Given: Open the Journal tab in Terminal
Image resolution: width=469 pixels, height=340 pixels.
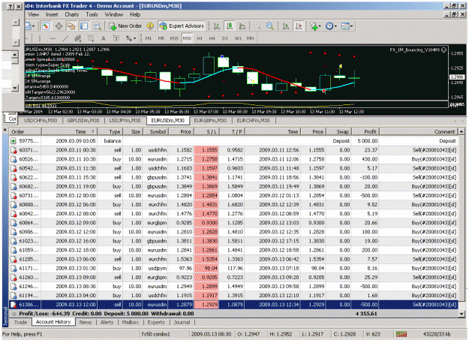Looking at the screenshot, I should point(182,322).
